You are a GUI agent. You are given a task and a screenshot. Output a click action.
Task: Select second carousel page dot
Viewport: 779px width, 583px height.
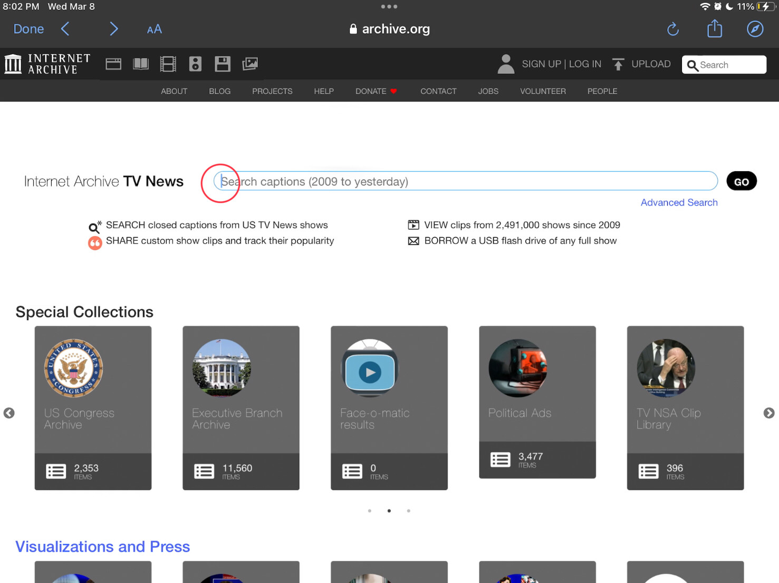coord(389,511)
